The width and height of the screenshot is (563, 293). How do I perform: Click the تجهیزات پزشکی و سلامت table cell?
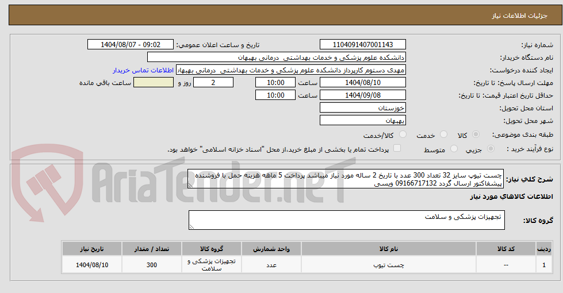point(212,265)
